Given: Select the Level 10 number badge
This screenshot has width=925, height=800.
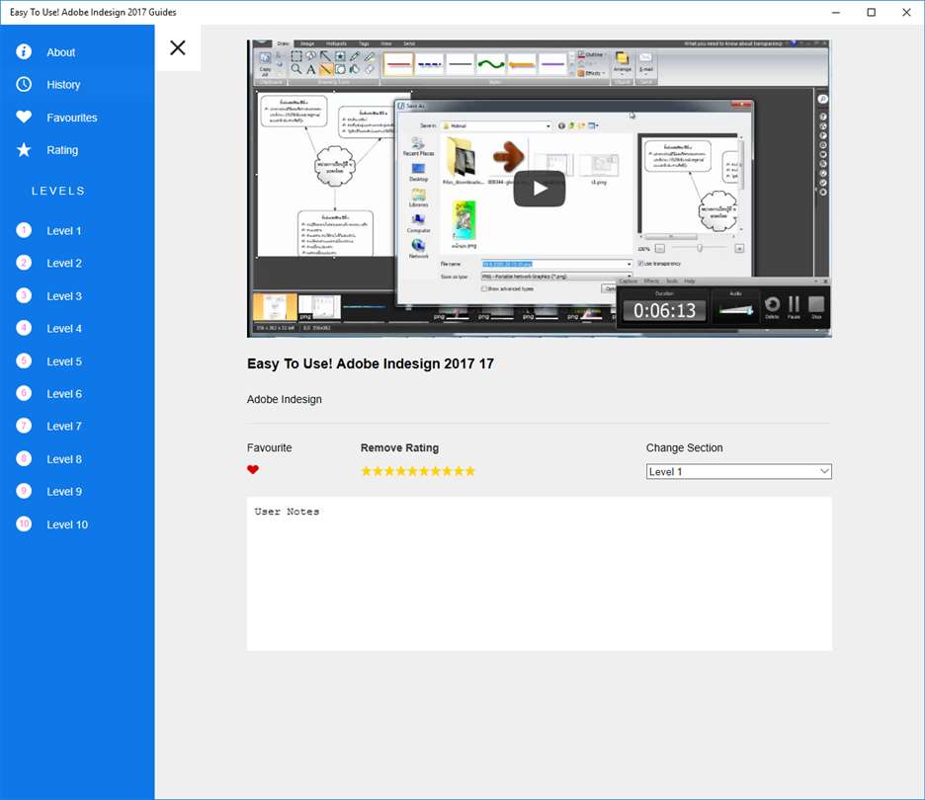Looking at the screenshot, I should click(x=24, y=524).
